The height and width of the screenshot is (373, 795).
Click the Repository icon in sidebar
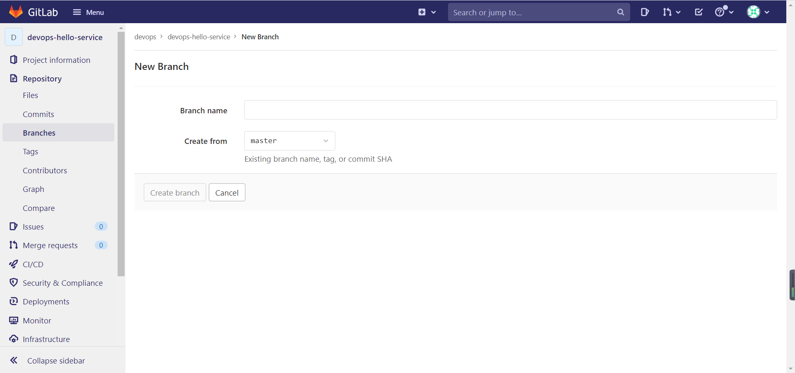point(14,79)
